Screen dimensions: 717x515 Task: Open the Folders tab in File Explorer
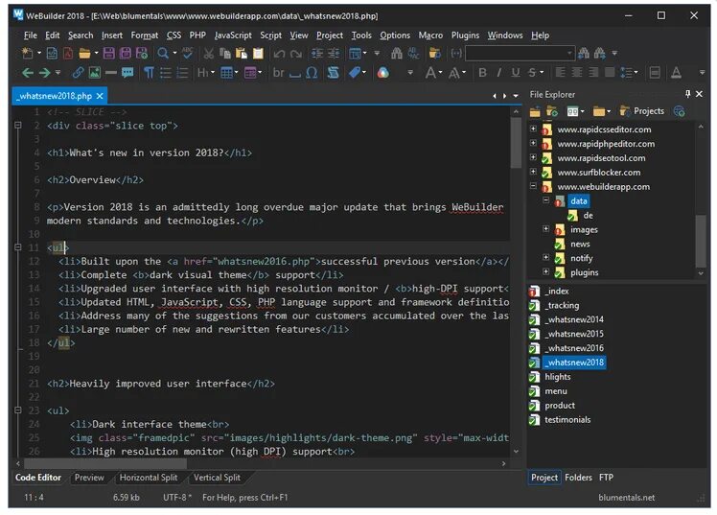point(578,478)
